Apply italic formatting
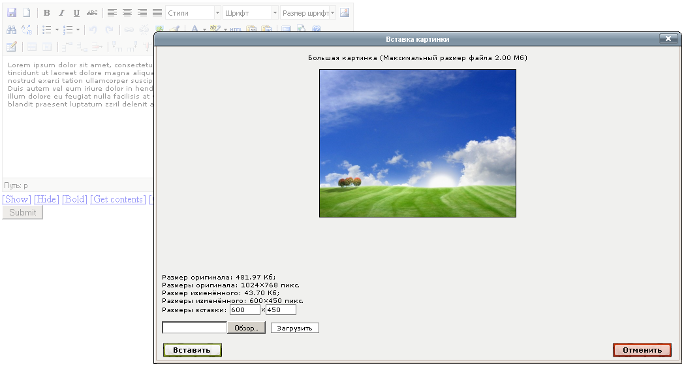The image size is (686, 367). tap(62, 12)
